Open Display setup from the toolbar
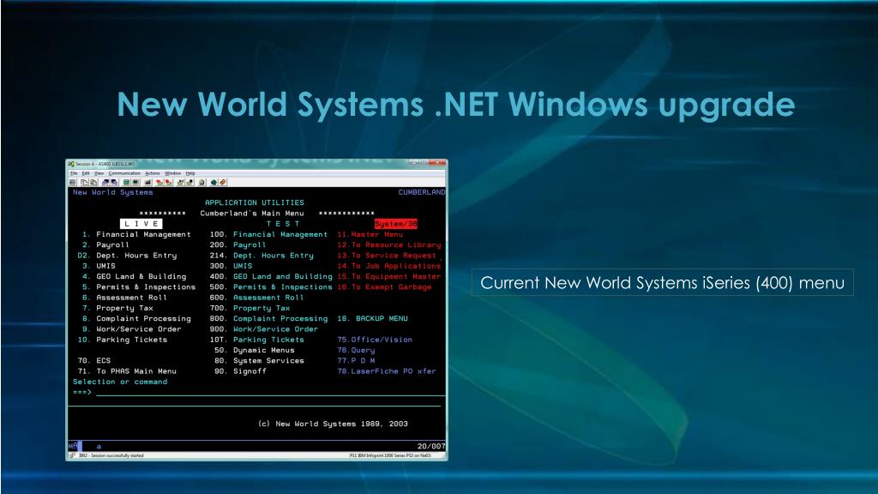878x494 pixels. 127,182
